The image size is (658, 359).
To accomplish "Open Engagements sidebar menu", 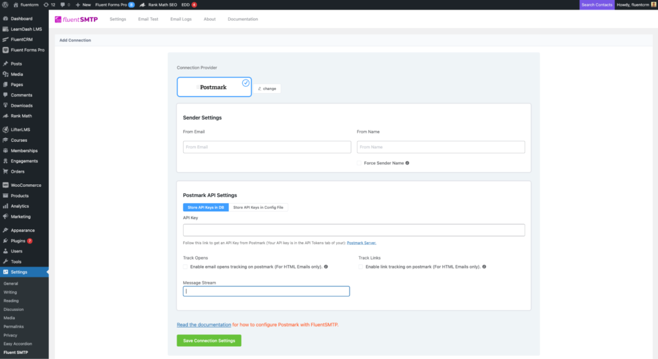I will pos(24,161).
